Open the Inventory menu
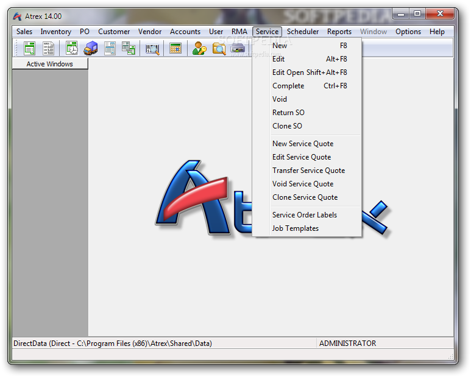The width and height of the screenshot is (471, 377). tap(56, 32)
